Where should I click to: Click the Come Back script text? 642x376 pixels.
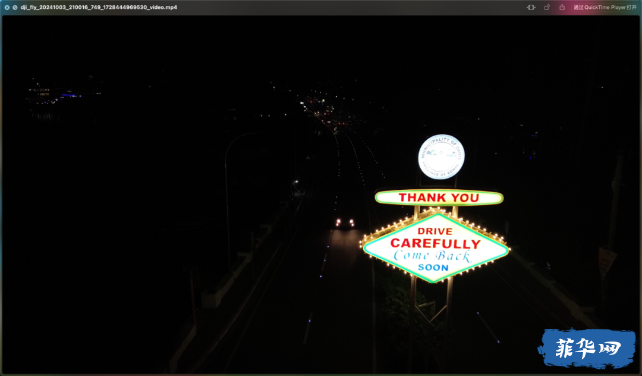[432, 256]
